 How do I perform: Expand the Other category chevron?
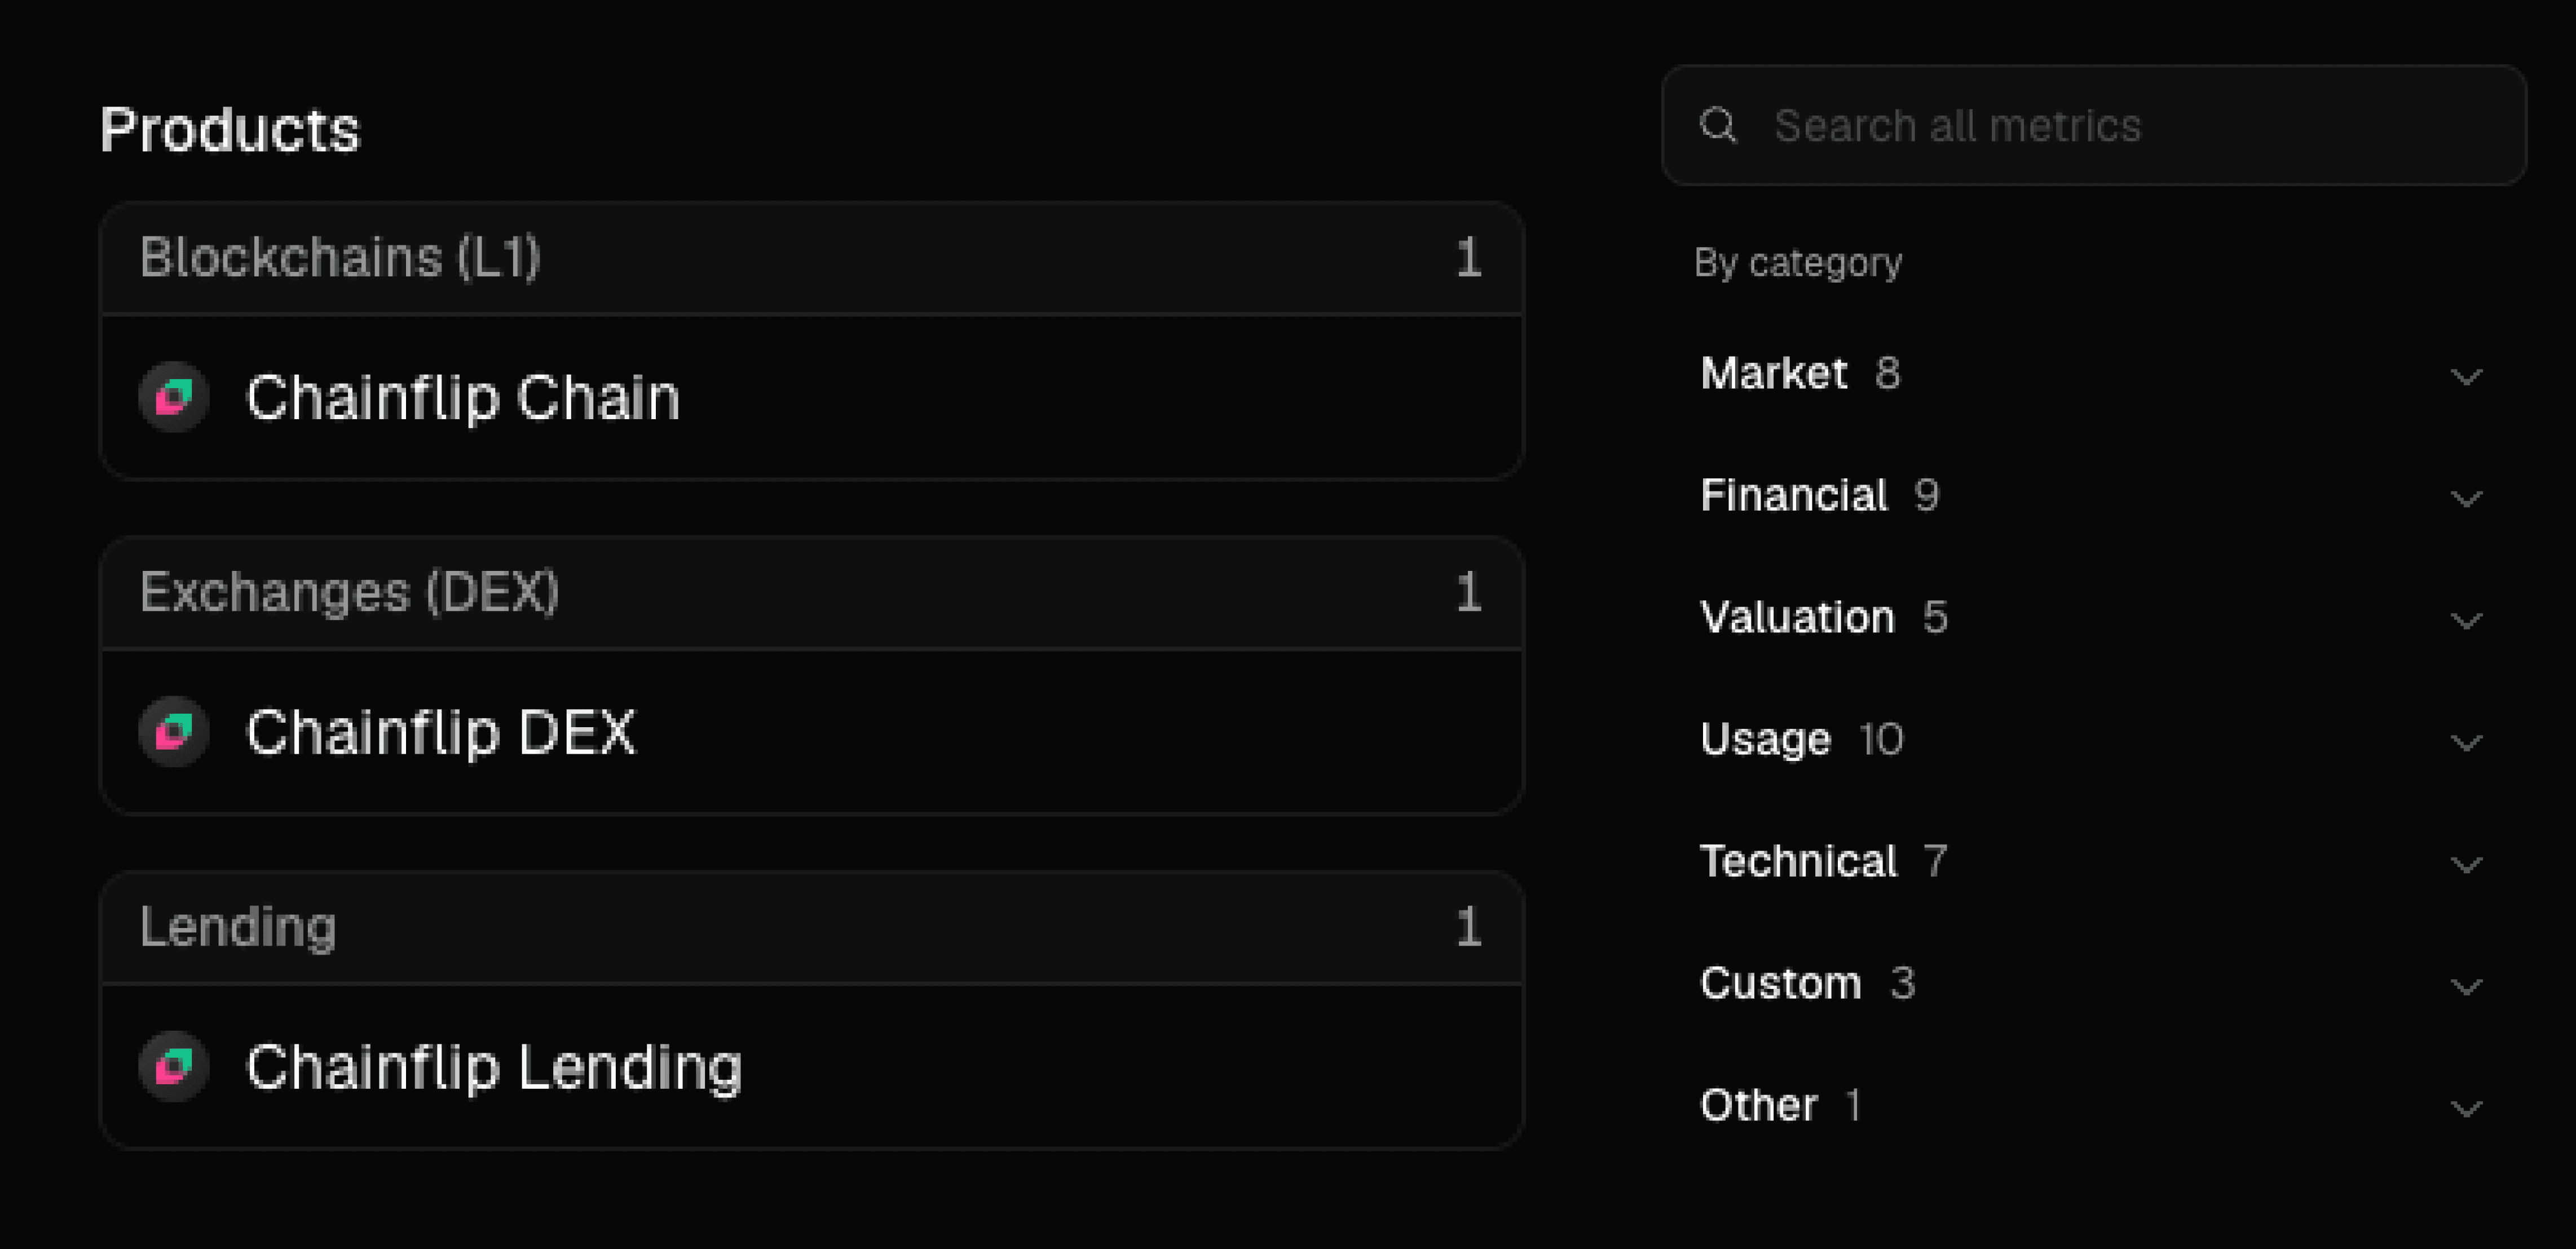click(x=2467, y=1108)
